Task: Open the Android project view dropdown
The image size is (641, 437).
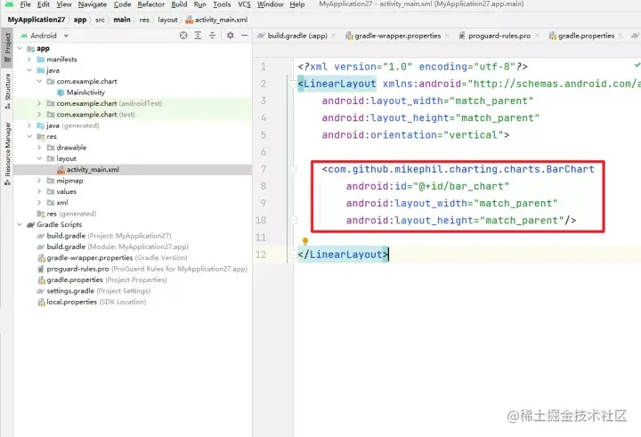Action: (45, 36)
